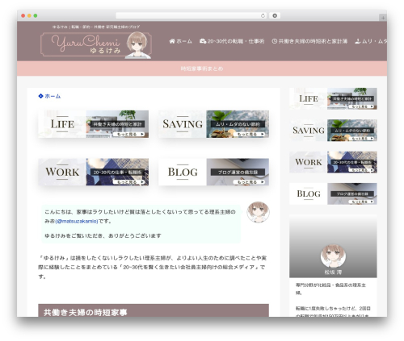Click the briefcase icon beside 20~30代の転職
Screen dimensions: 404x341
pos(203,41)
